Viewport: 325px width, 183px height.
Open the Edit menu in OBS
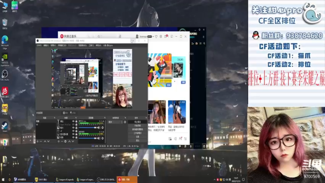[x=46, y=46]
